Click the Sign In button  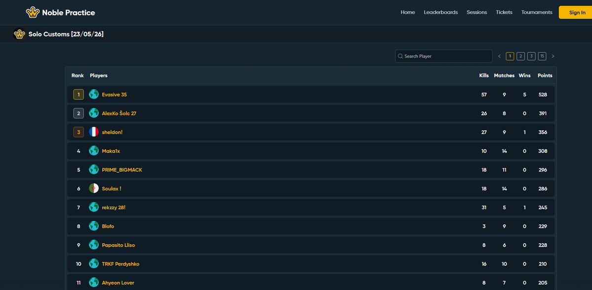[576, 12]
